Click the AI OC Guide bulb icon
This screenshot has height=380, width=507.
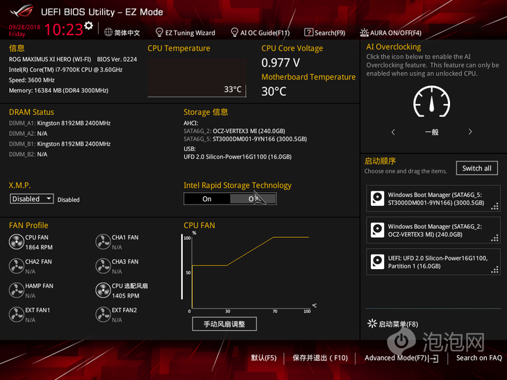(235, 33)
